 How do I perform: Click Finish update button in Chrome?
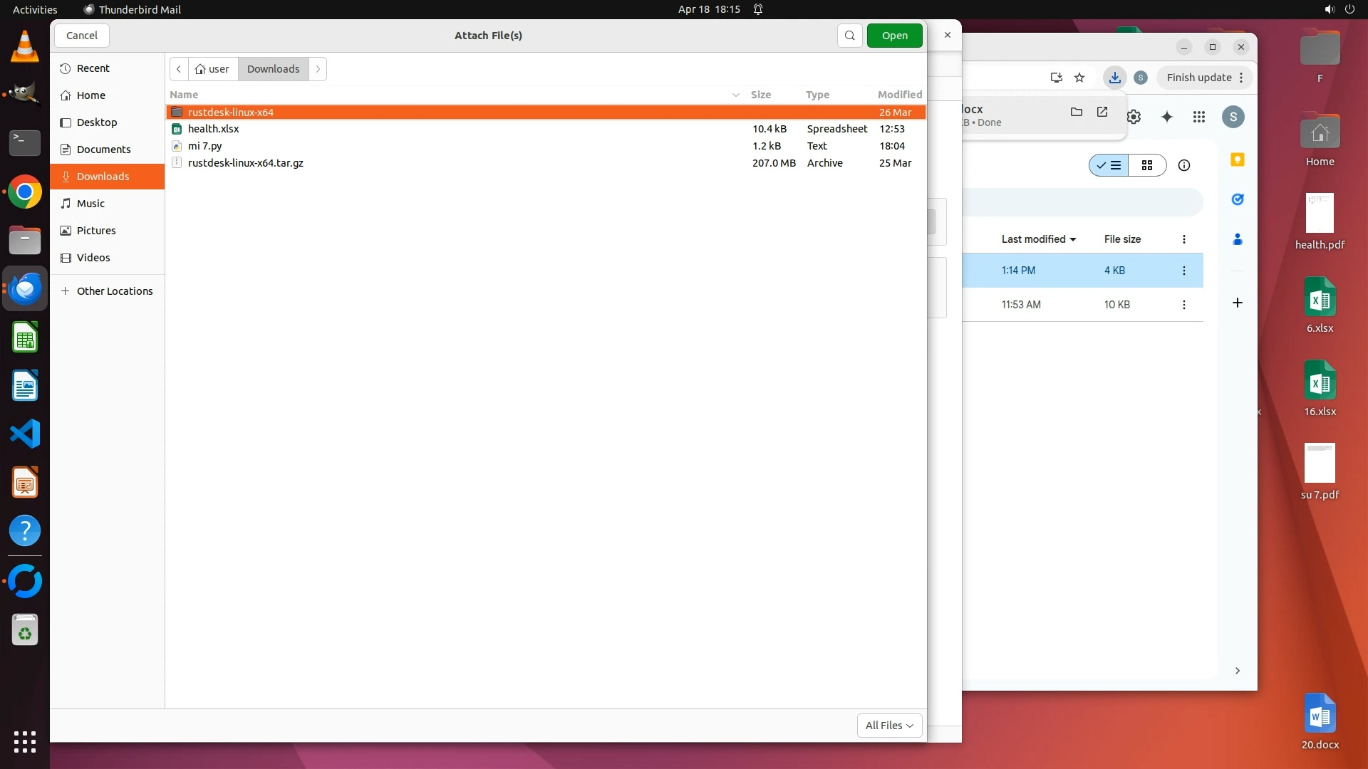pyautogui.click(x=1198, y=78)
